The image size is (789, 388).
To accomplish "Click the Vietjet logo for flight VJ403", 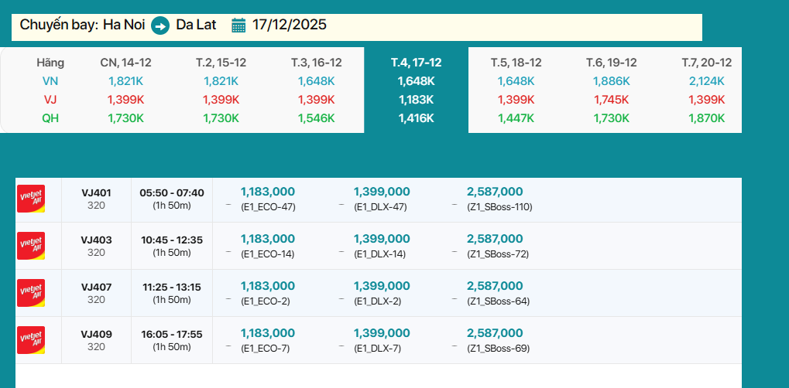I will tap(31, 246).
